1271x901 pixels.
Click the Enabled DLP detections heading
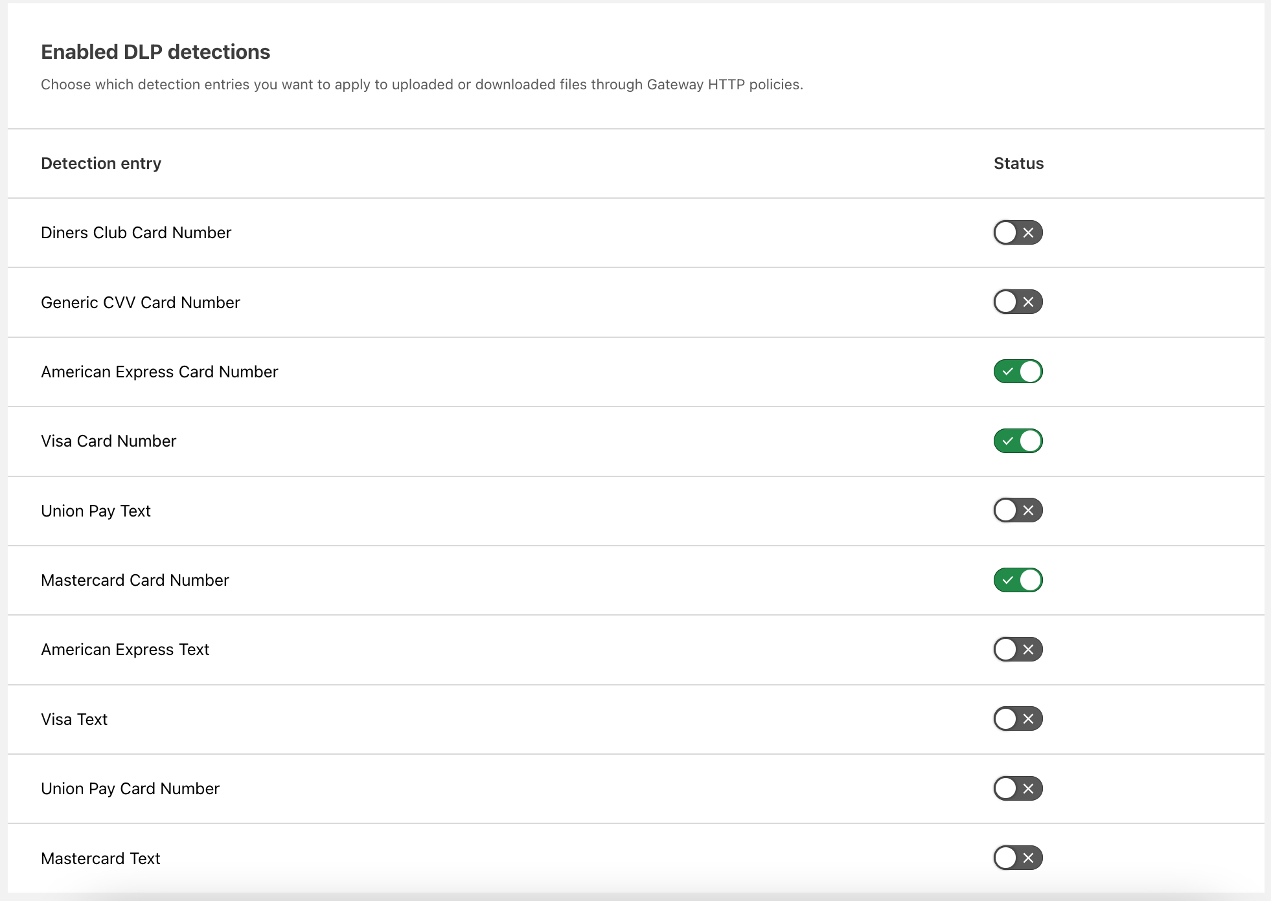pos(155,52)
